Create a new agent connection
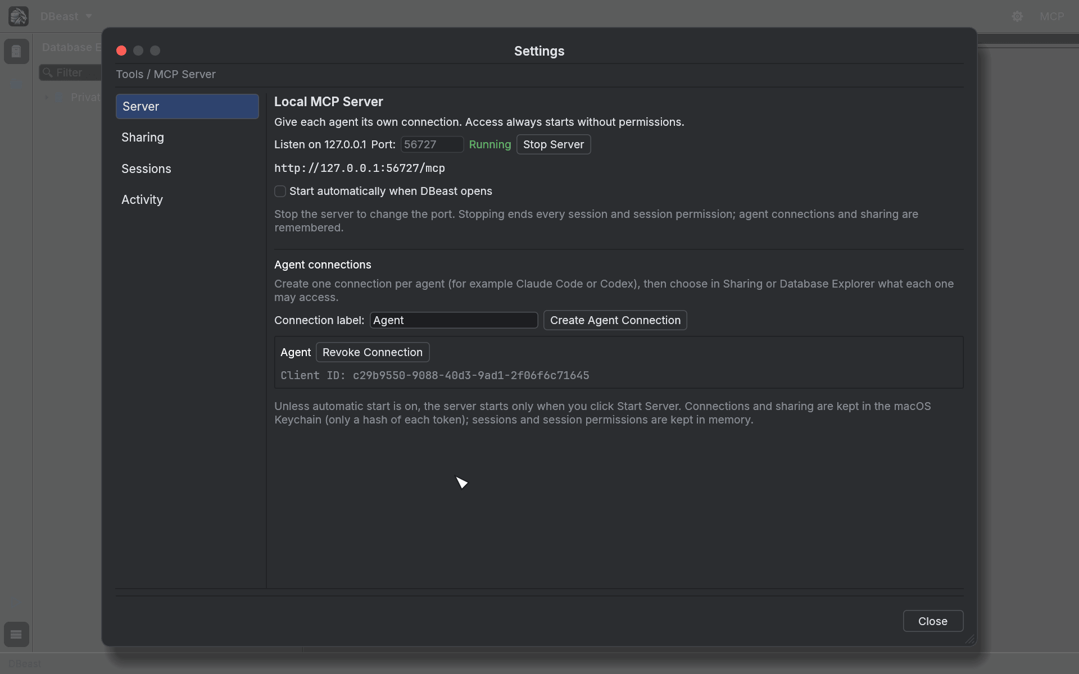 click(615, 320)
